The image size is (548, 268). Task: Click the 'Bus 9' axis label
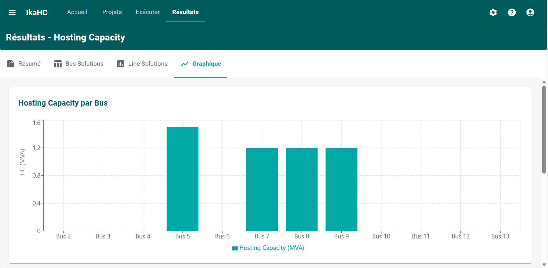[342, 236]
